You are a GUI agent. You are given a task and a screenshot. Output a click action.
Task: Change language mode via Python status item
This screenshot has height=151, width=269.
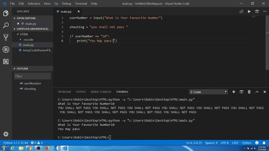click(247, 143)
